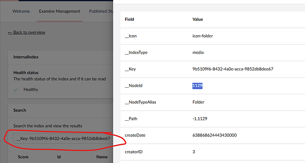Follow the Back to overview link
This screenshot has height=163, width=305.
pyautogui.click(x=27, y=32)
